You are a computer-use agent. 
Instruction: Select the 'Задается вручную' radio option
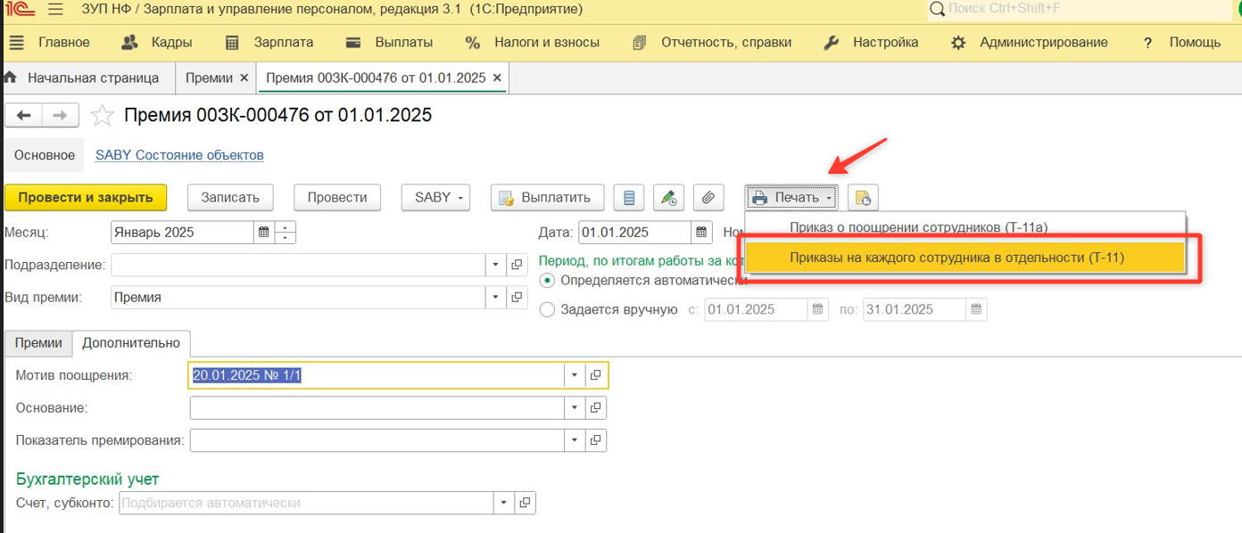[x=547, y=309]
